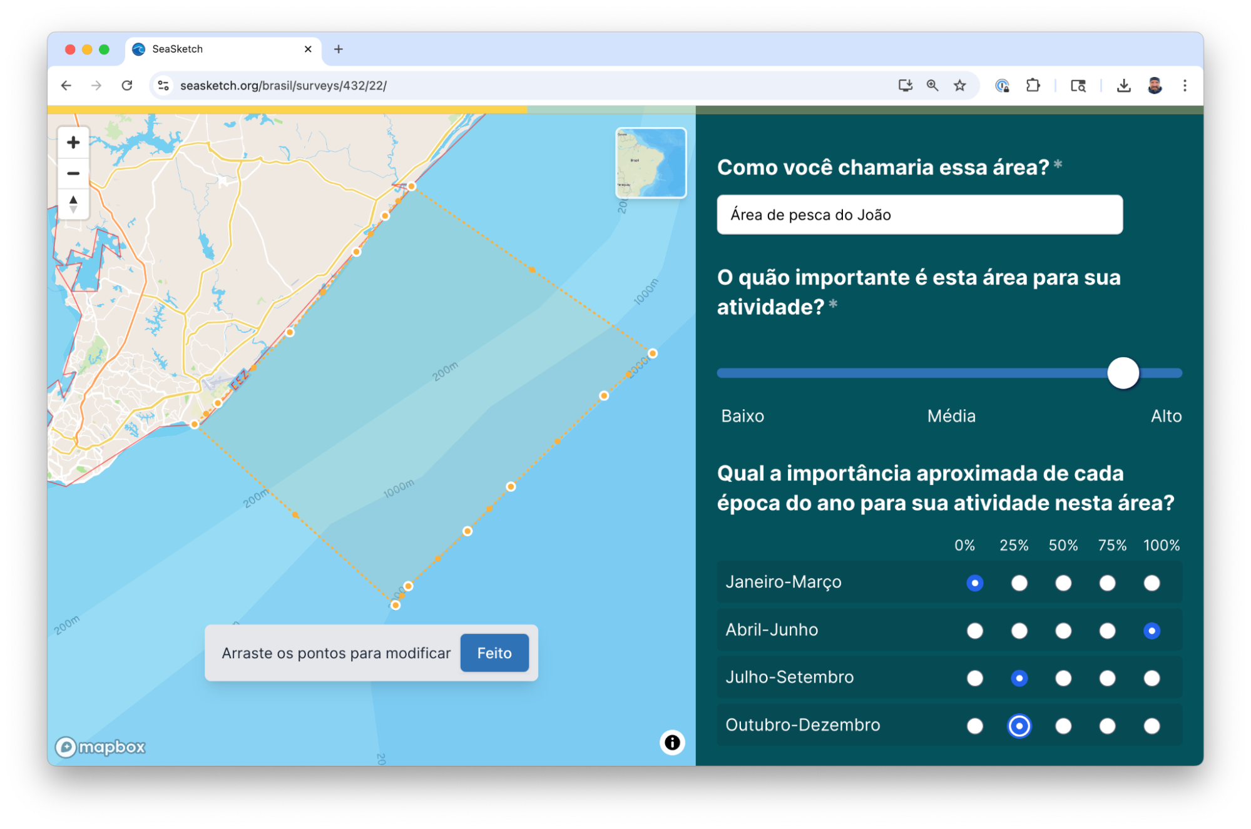The width and height of the screenshot is (1251, 829).
Task: Select 50% for Janeiro-Março
Action: [x=1063, y=583]
